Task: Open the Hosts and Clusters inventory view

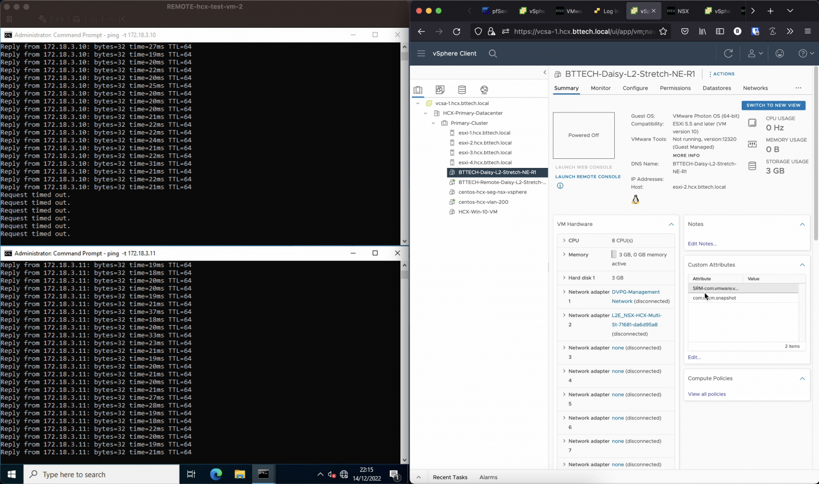Action: point(418,90)
